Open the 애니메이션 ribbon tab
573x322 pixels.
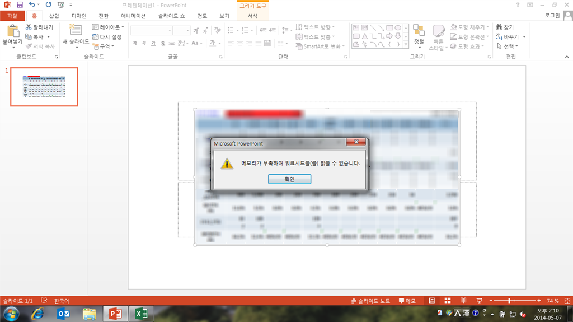click(x=133, y=16)
